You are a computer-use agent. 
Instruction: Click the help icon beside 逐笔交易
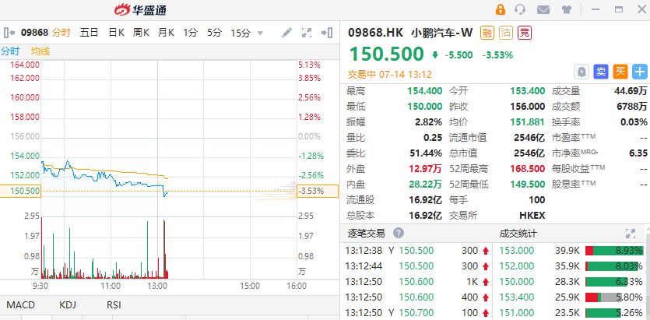coord(399,233)
